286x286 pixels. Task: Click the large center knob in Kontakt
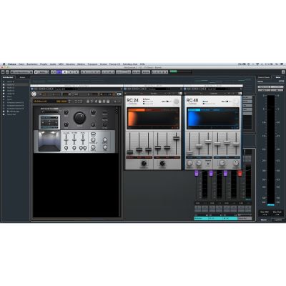[79, 117]
